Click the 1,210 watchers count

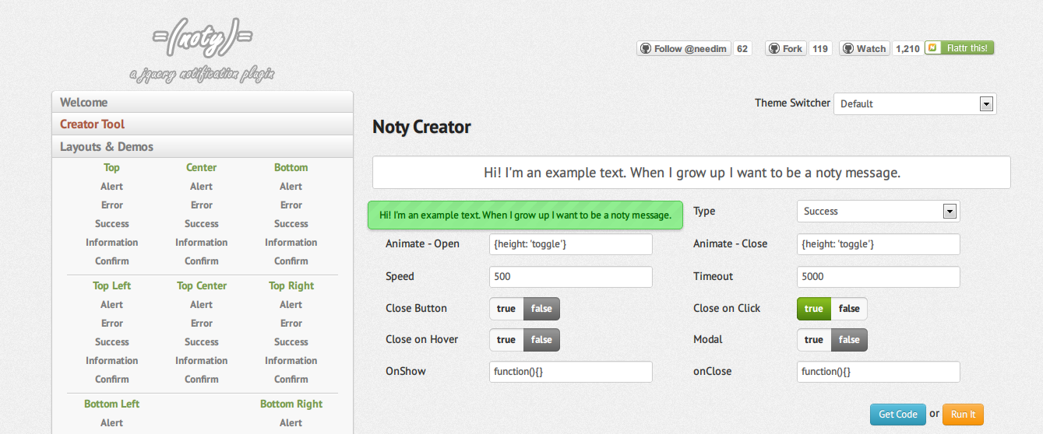pyautogui.click(x=907, y=48)
